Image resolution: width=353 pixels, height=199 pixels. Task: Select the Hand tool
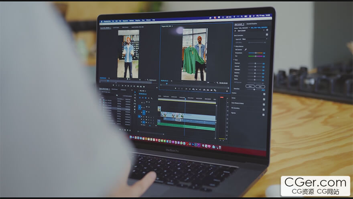[135, 109]
